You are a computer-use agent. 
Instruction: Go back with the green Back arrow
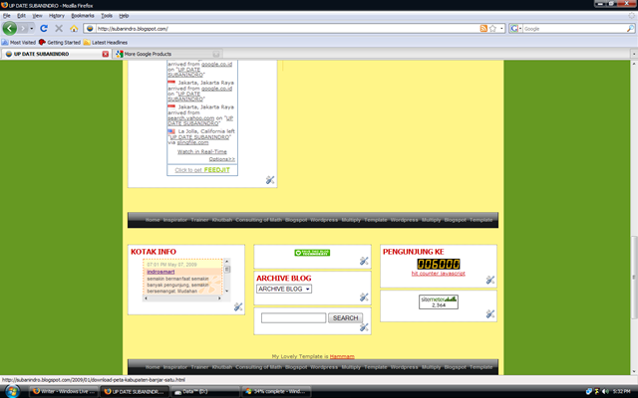(9, 29)
